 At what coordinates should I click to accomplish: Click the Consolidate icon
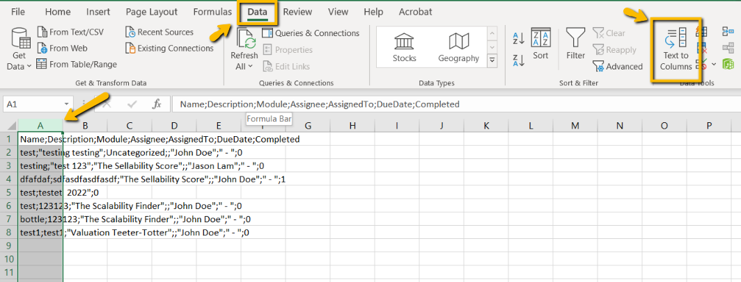727,31
